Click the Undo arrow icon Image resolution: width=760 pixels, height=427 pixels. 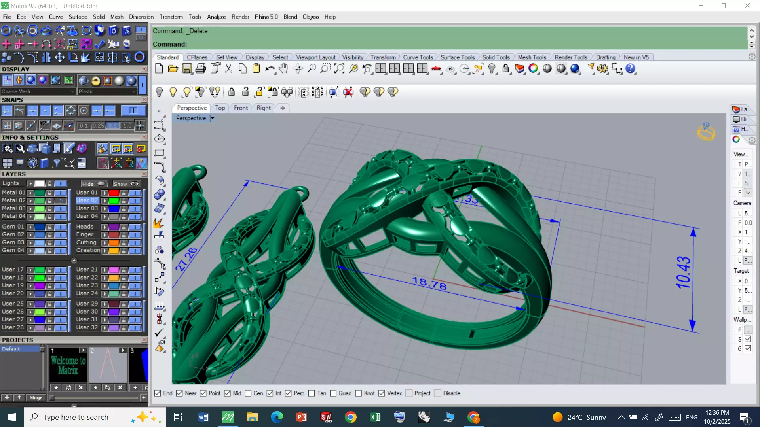pos(270,69)
